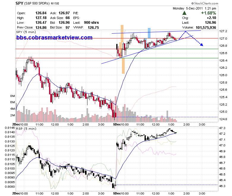Click the Low value 126.47
This screenshot has height=196, width=232.
click(x=41, y=23)
